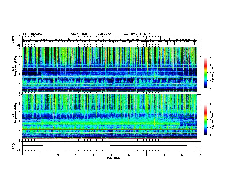225x174 pixels.
Task: Click the ch.2 spectrogram panel
Action: [110, 117]
